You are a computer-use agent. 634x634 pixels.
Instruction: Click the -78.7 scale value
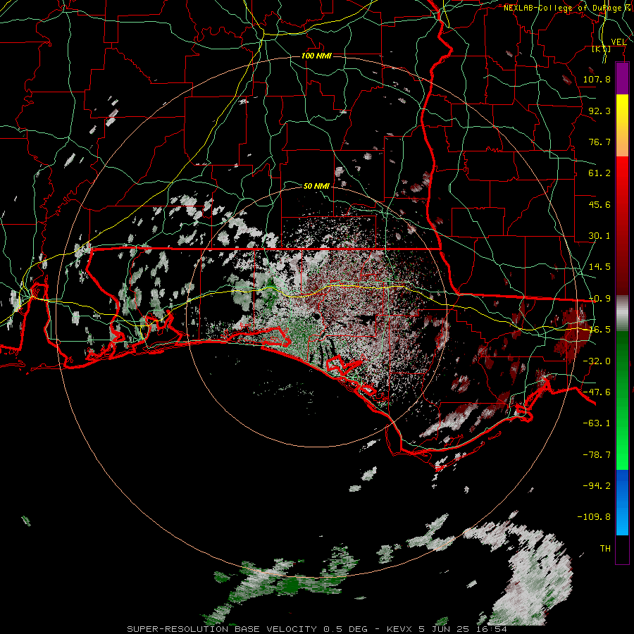pos(597,455)
